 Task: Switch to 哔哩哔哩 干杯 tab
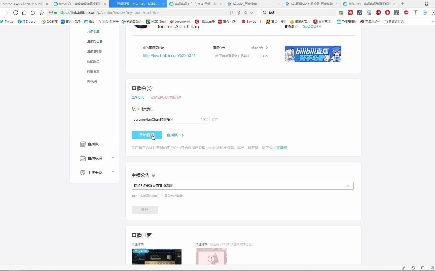tap(196, 4)
